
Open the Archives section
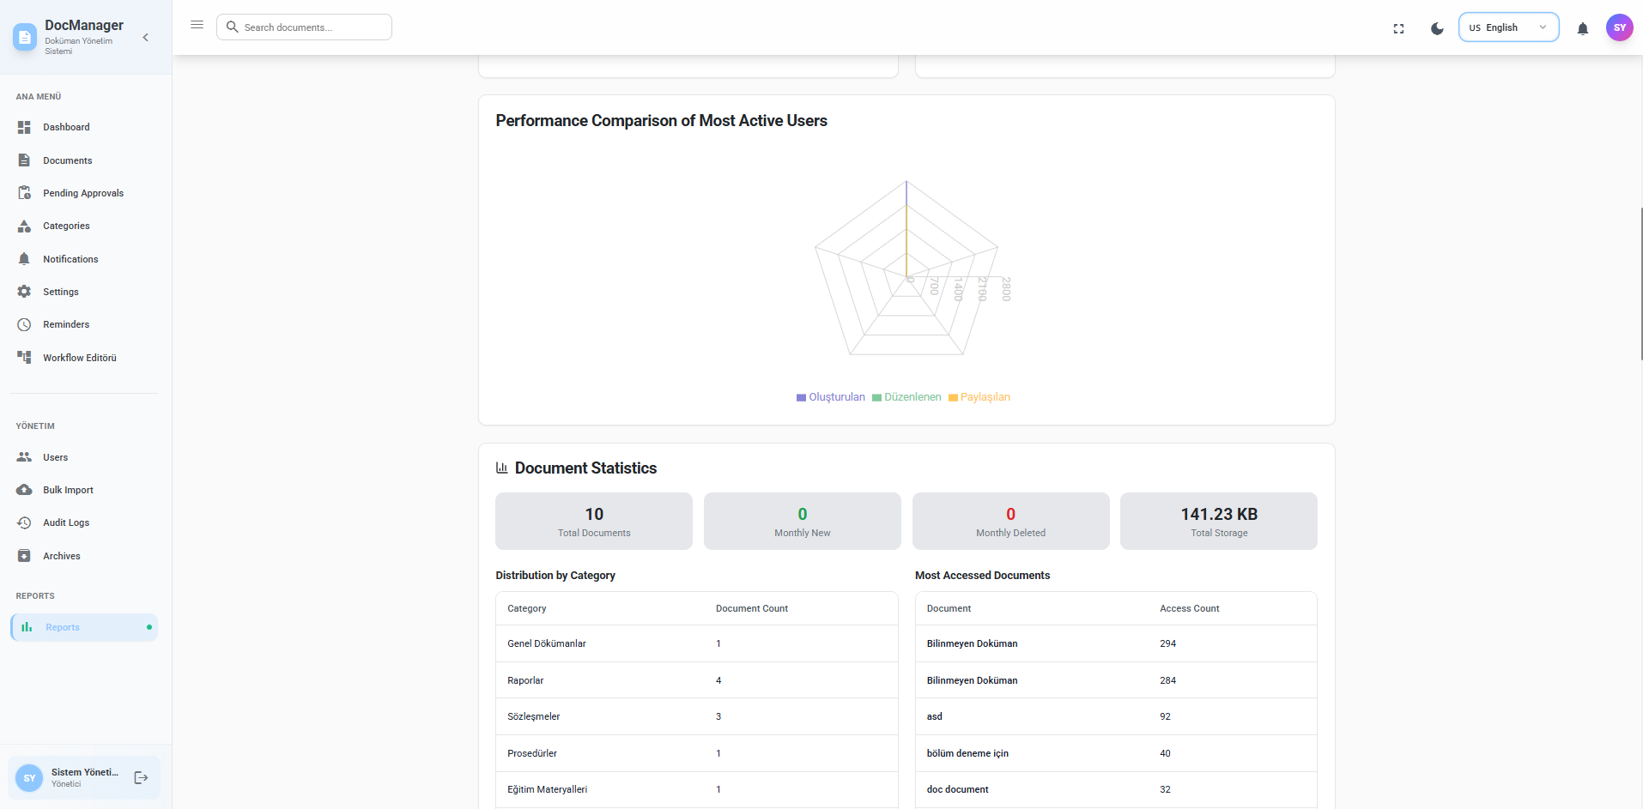[x=62, y=556]
